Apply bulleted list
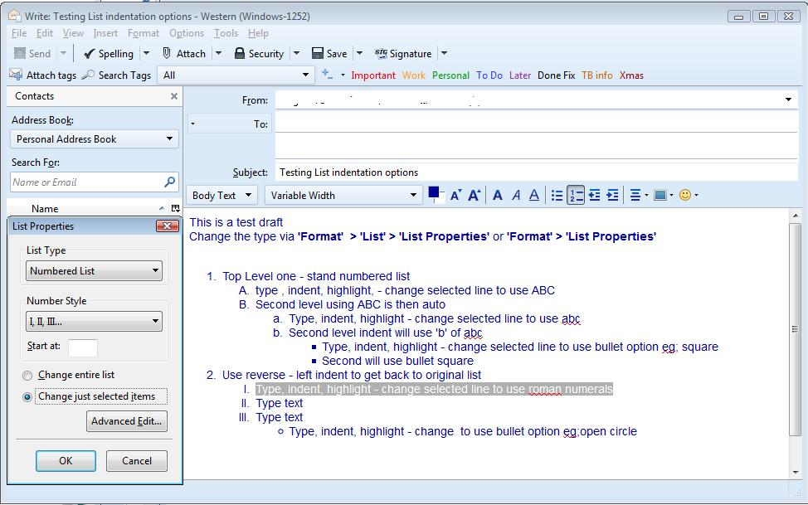This screenshot has width=808, height=505. (x=557, y=196)
